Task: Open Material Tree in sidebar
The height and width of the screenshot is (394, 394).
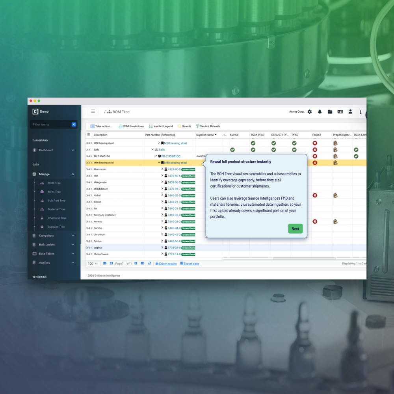Action: [56, 209]
